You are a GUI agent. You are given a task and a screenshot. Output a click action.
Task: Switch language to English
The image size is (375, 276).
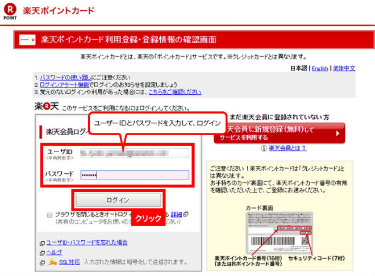(319, 68)
